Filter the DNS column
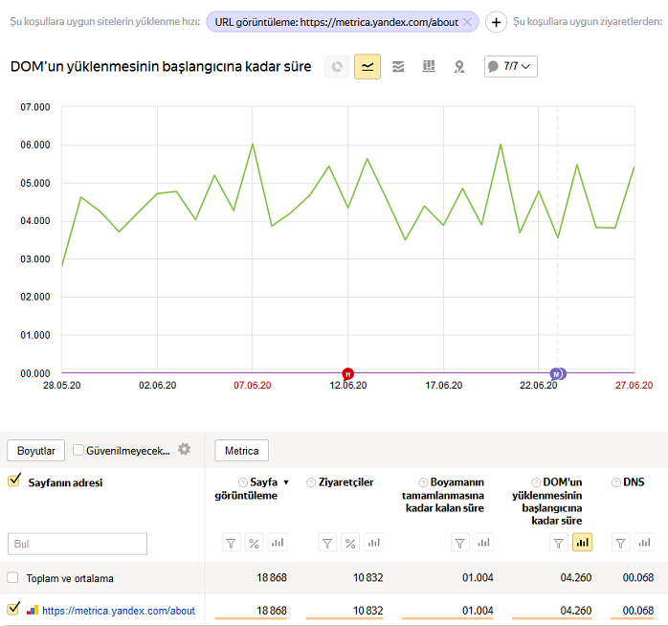The height and width of the screenshot is (626, 668). pos(621,543)
